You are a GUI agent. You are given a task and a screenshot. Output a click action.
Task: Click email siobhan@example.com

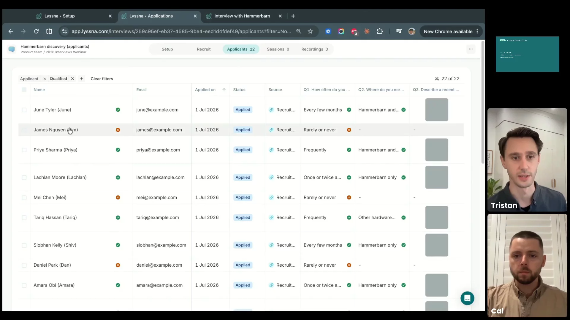tap(161, 245)
